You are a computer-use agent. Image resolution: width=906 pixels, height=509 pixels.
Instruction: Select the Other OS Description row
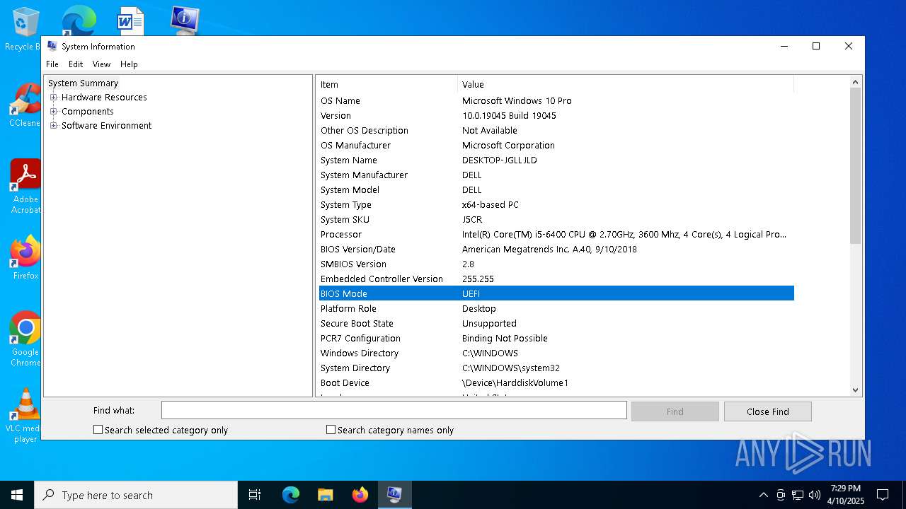pyautogui.click(x=556, y=130)
